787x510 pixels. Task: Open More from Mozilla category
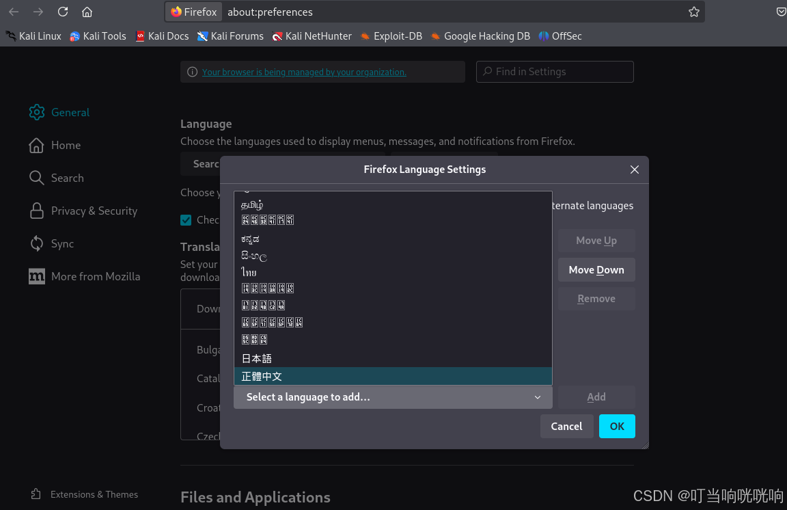84,276
